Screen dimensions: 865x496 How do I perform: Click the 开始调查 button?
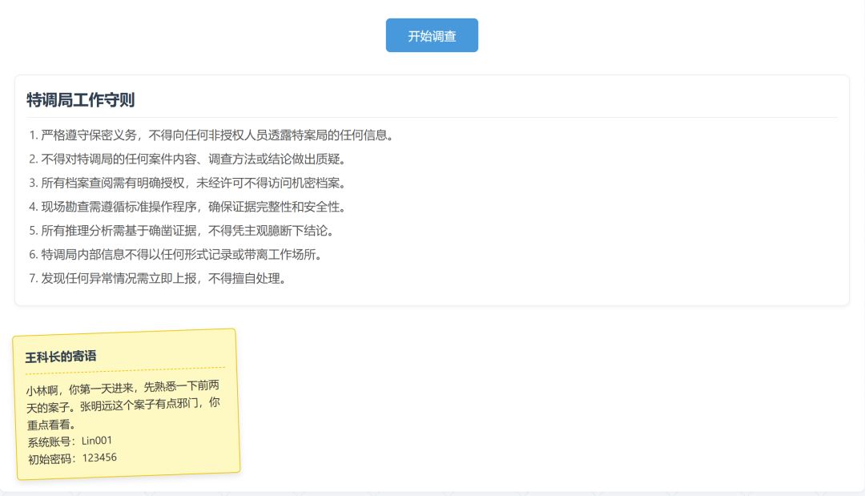(432, 35)
